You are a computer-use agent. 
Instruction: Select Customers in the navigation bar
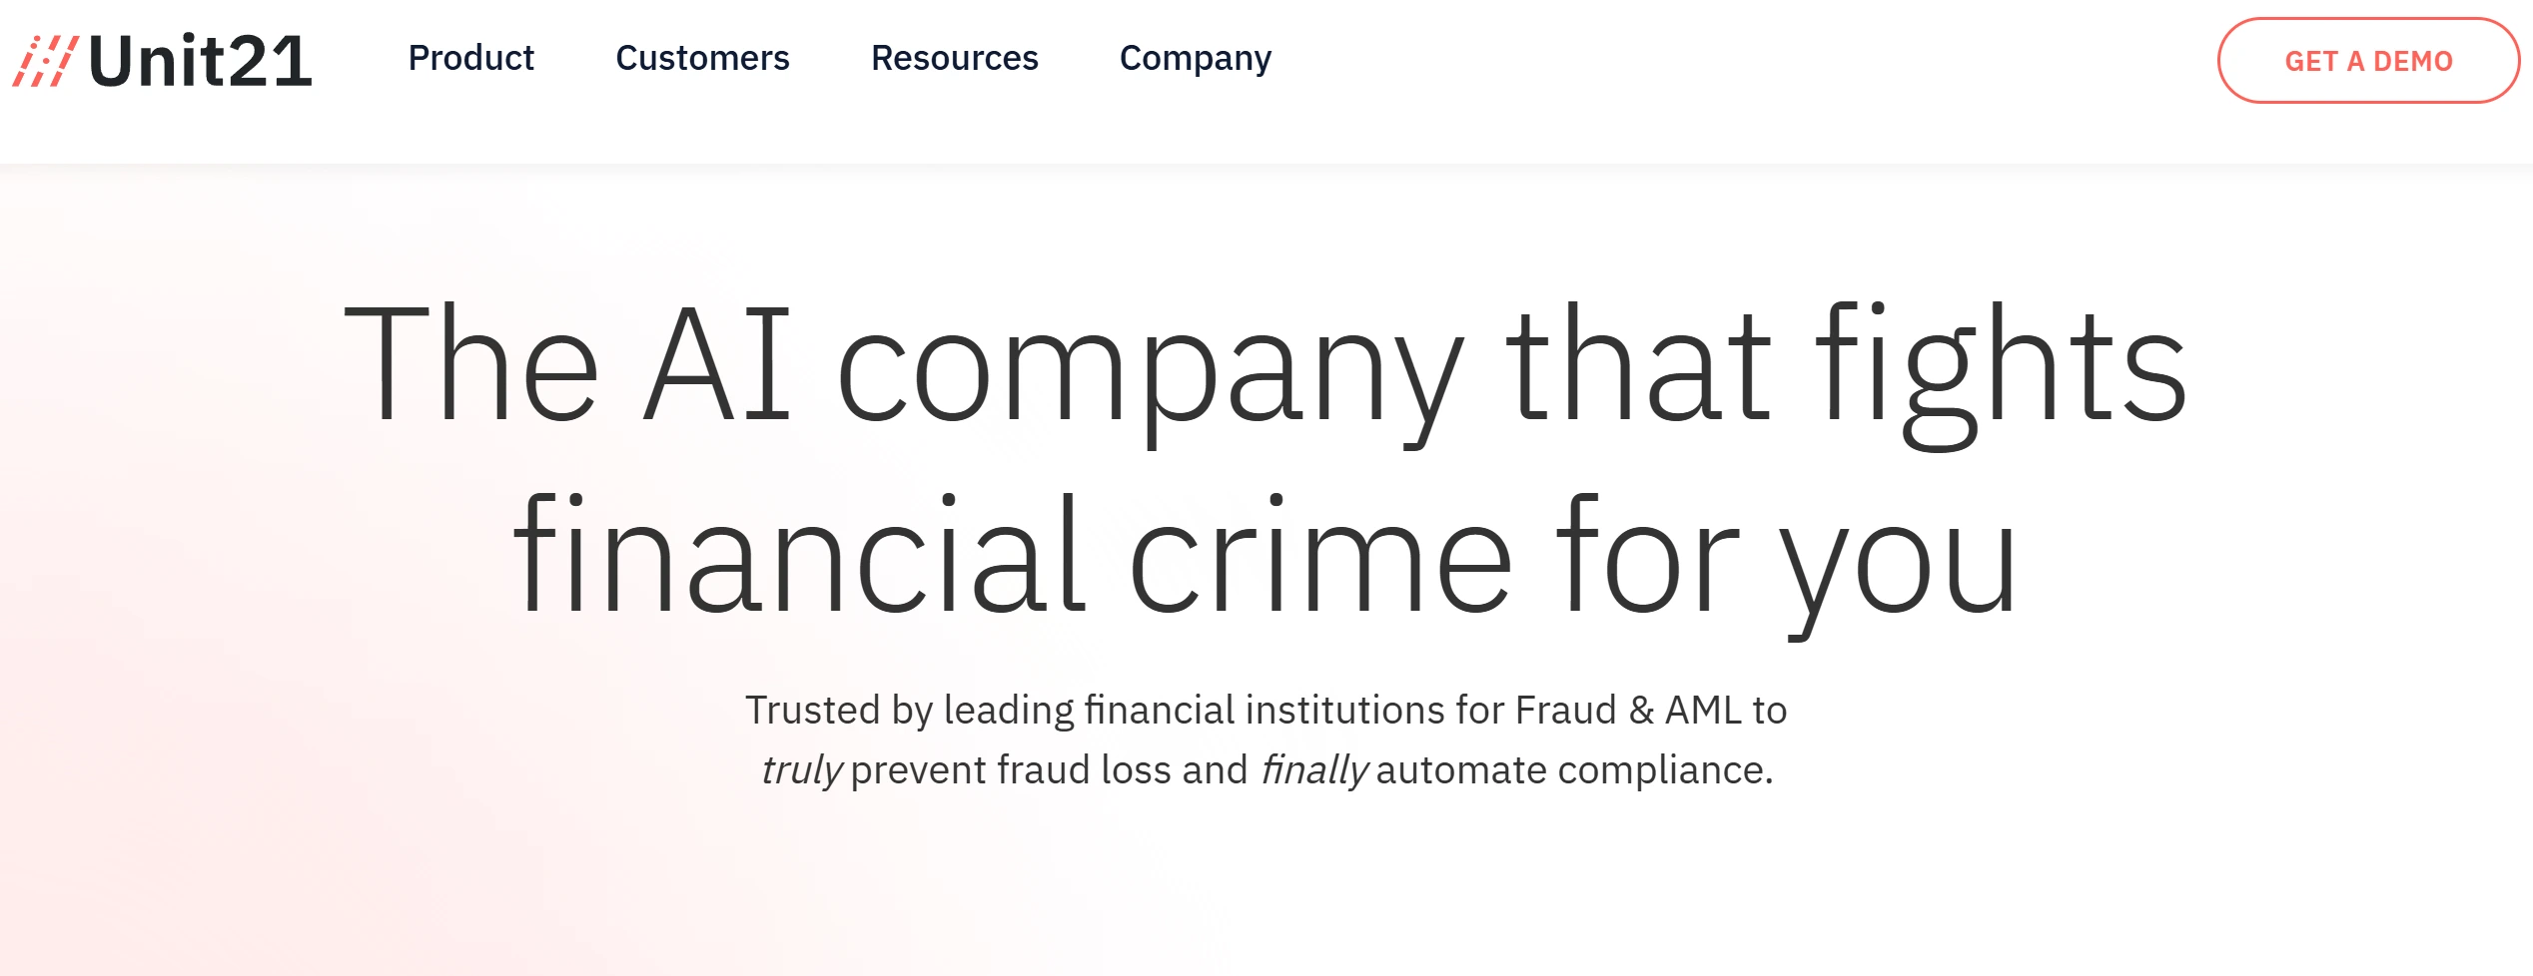(703, 58)
